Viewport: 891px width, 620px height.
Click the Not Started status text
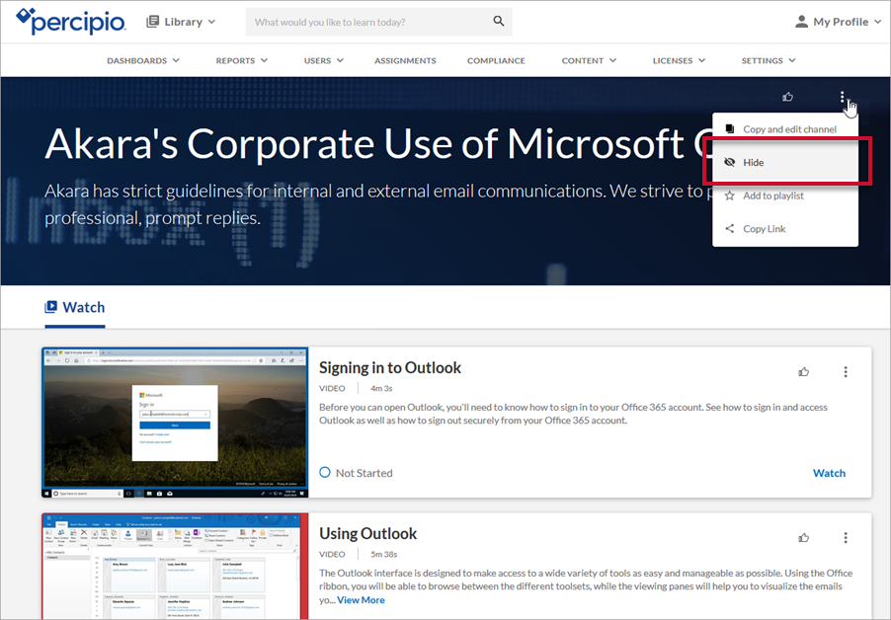(364, 473)
